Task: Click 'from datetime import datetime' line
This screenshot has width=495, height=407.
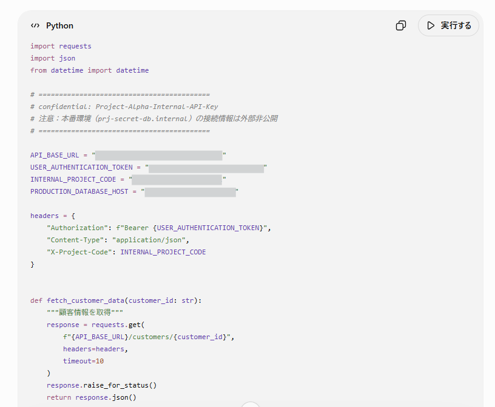Action: point(89,70)
